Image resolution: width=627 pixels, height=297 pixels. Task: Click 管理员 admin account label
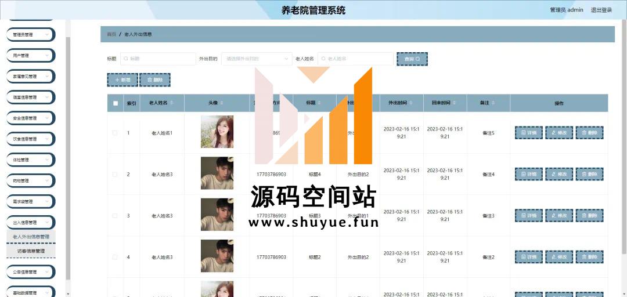[567, 10]
